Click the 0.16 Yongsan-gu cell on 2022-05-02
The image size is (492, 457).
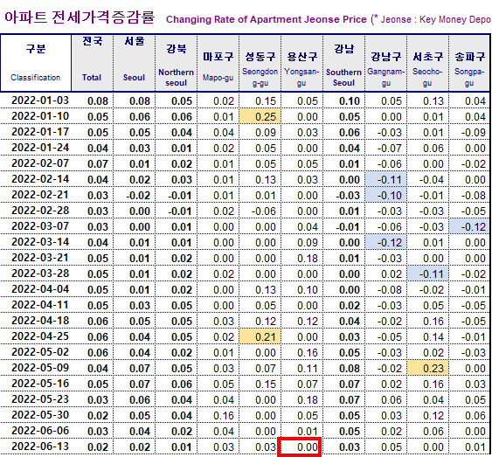coord(301,352)
